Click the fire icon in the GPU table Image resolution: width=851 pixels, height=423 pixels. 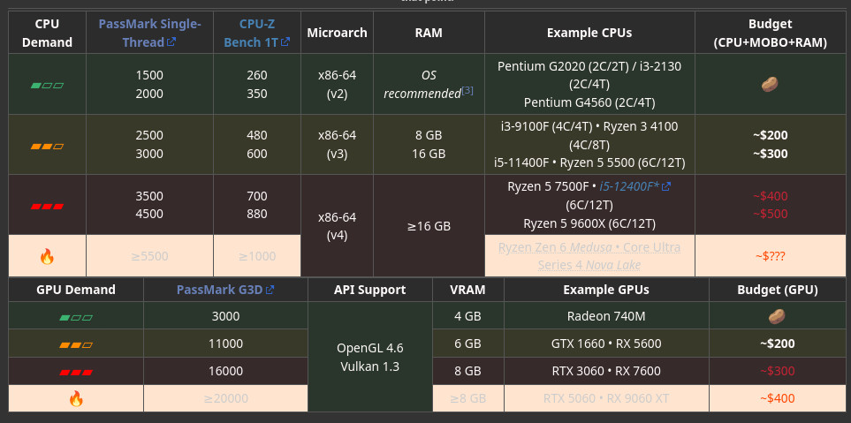[76, 399]
